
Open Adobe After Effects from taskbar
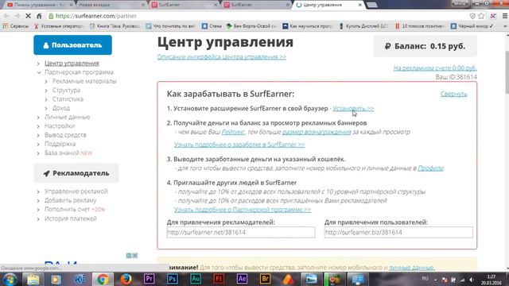242,279
